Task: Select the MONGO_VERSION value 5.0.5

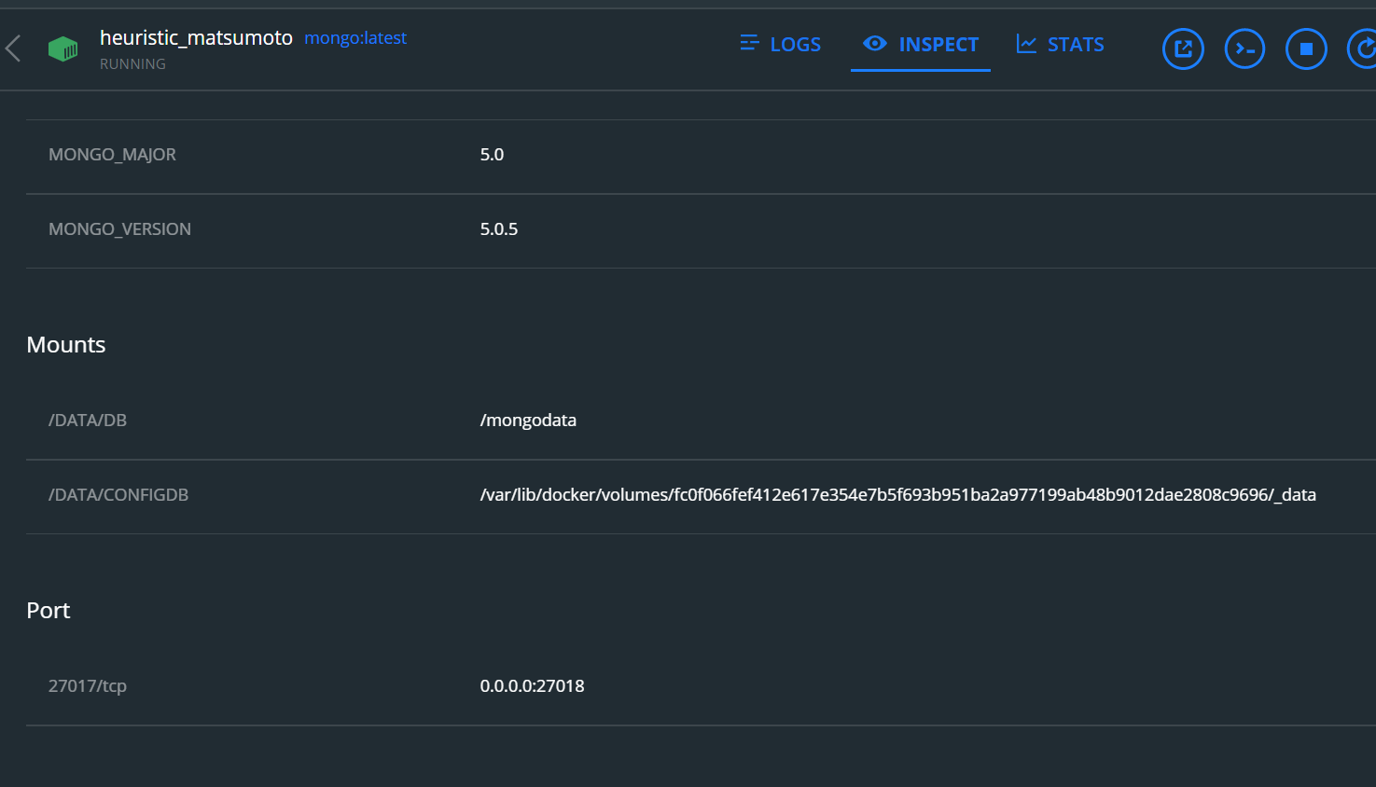Action: coord(498,228)
